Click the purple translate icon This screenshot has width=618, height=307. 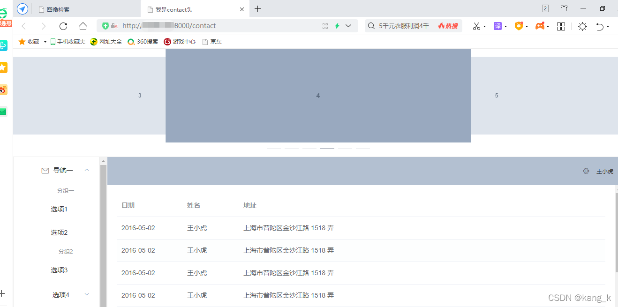[497, 26]
